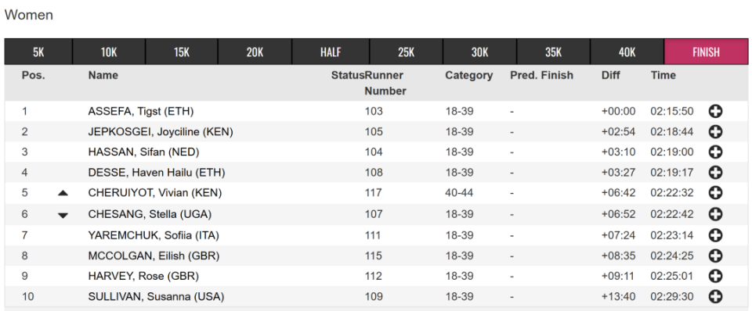Select the FINISH tab

[x=706, y=52]
